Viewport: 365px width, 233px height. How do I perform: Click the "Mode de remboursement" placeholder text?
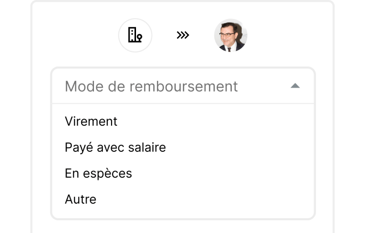(151, 86)
